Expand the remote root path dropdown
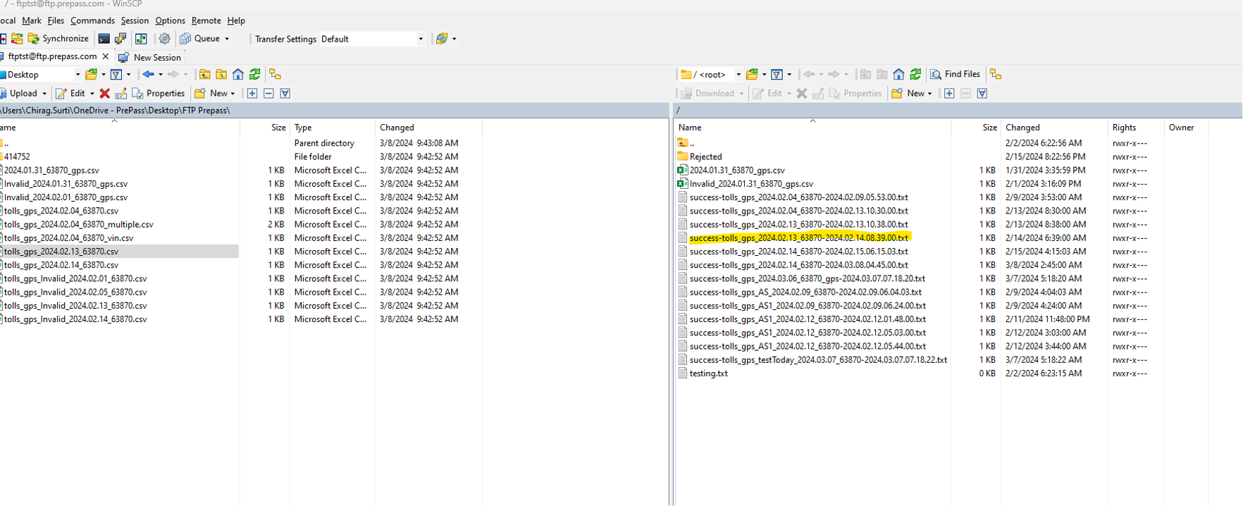1243x506 pixels. tap(738, 75)
